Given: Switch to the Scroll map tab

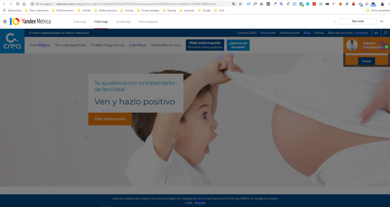Looking at the screenshot, I should 123,22.
